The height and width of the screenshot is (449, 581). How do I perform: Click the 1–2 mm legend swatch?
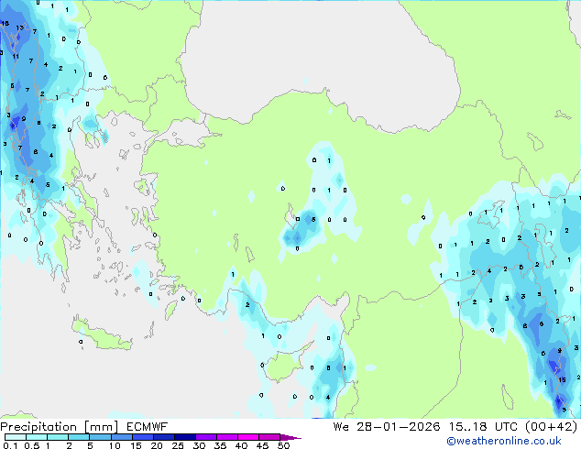point(58,437)
